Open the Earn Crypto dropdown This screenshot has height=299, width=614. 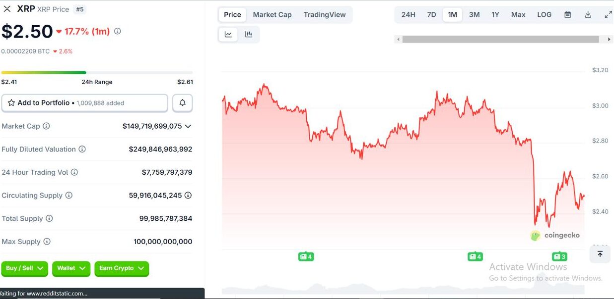click(121, 268)
